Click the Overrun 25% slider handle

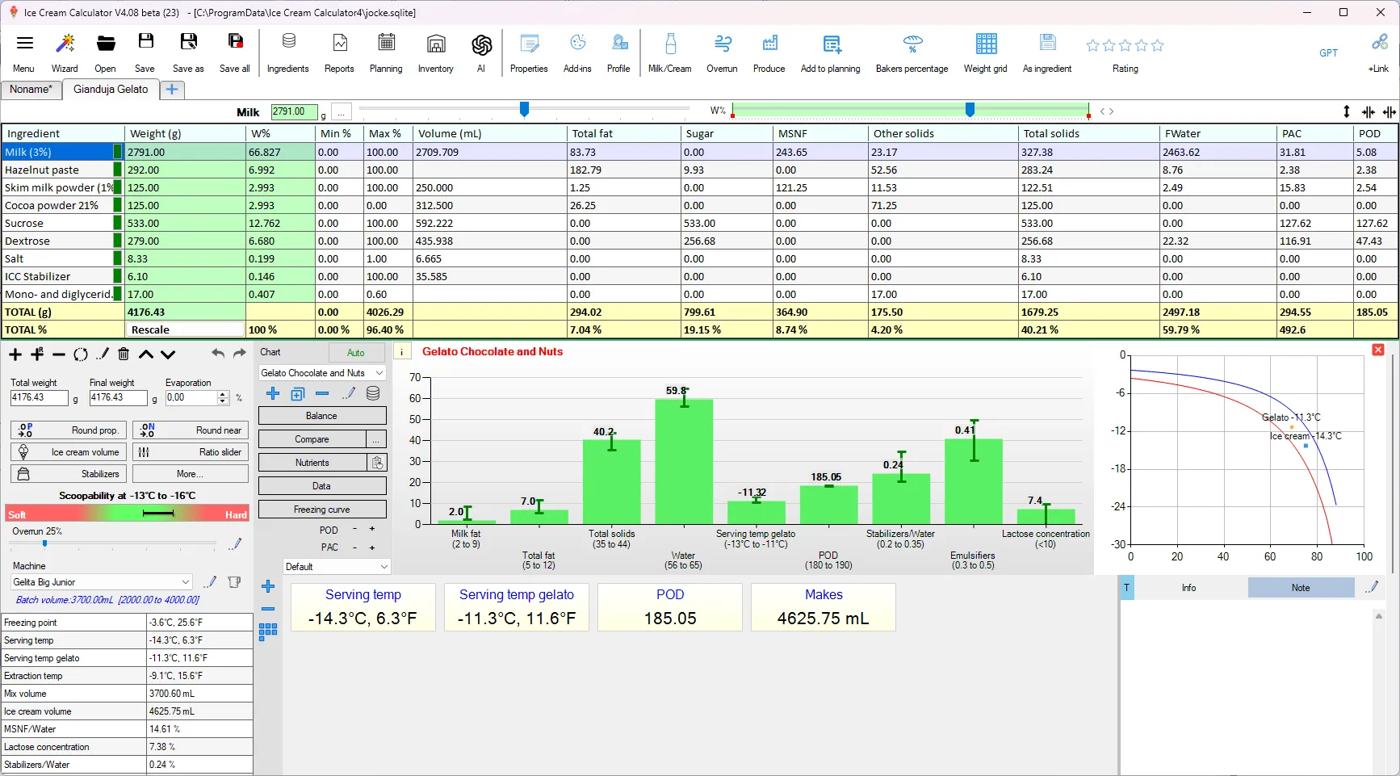[x=44, y=544]
